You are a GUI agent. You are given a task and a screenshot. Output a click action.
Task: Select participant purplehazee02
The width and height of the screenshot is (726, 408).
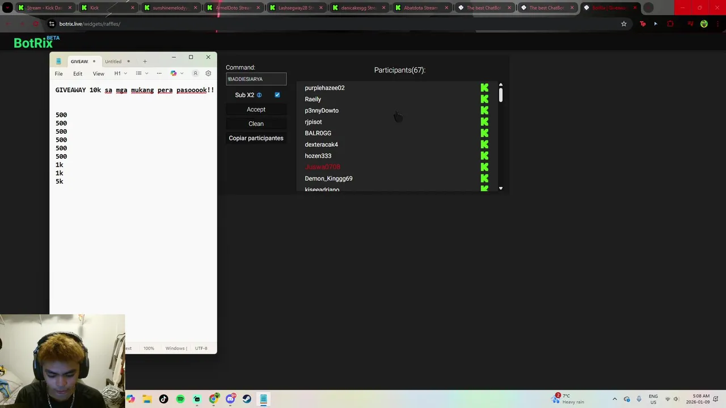[324, 88]
